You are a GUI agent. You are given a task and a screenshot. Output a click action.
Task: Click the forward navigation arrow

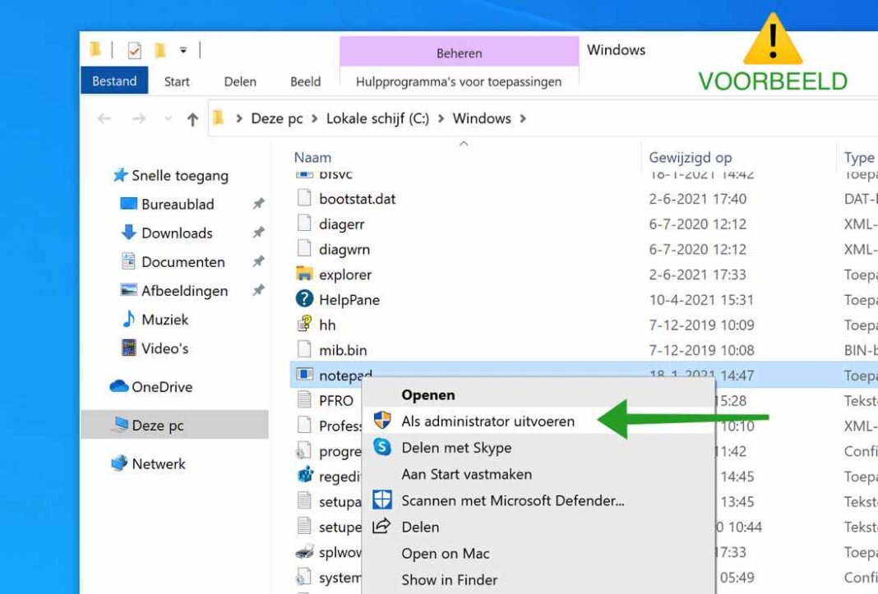coord(139,118)
